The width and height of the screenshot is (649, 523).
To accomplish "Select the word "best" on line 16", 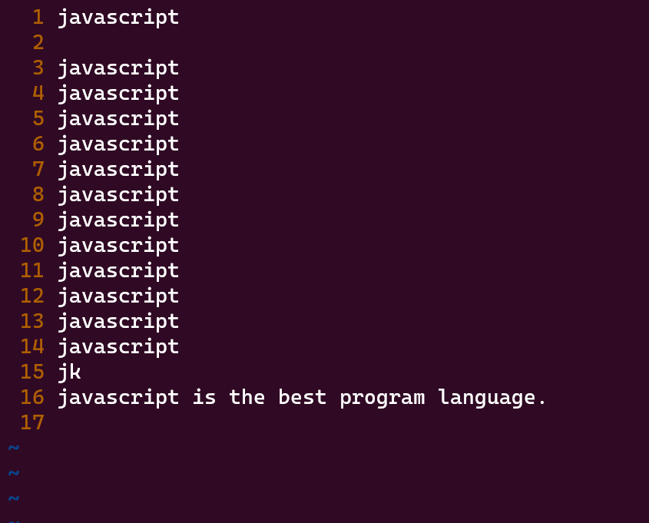I will (302, 397).
